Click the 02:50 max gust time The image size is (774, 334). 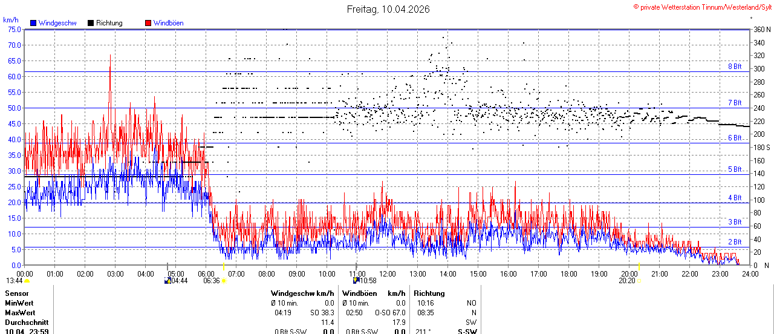(x=354, y=313)
